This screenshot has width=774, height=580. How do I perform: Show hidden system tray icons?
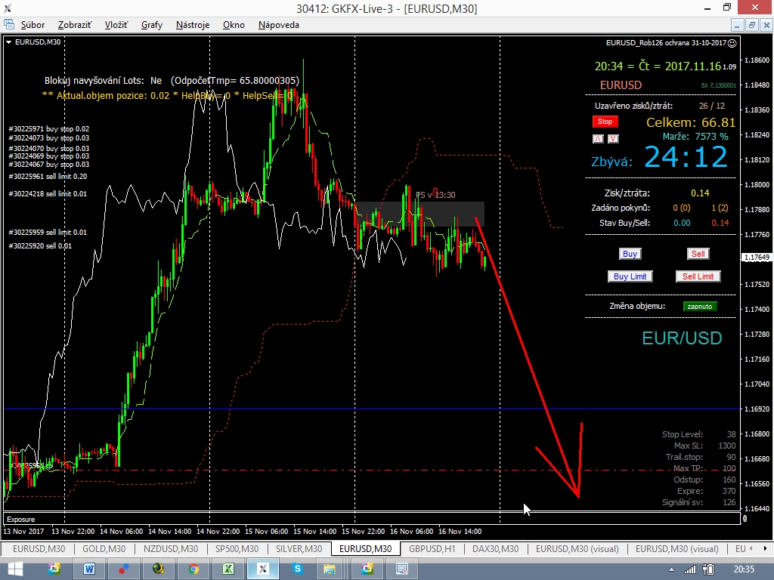(672, 569)
